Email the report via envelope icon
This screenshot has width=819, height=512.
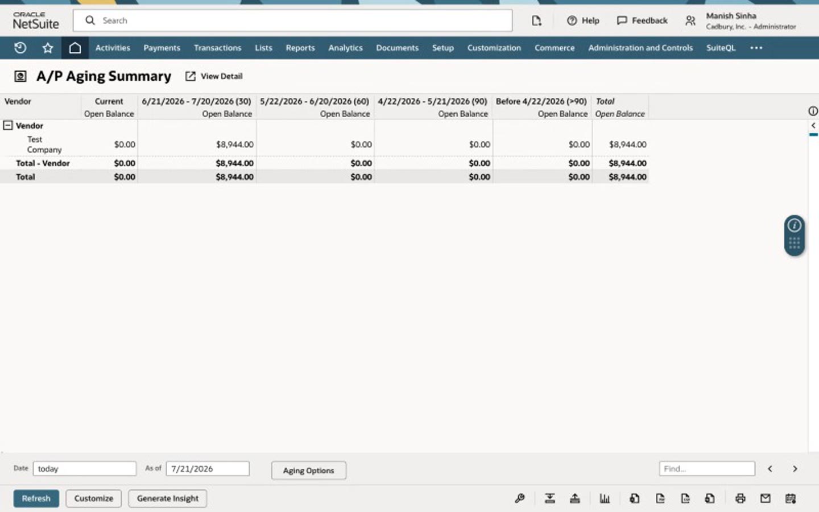pos(766,498)
